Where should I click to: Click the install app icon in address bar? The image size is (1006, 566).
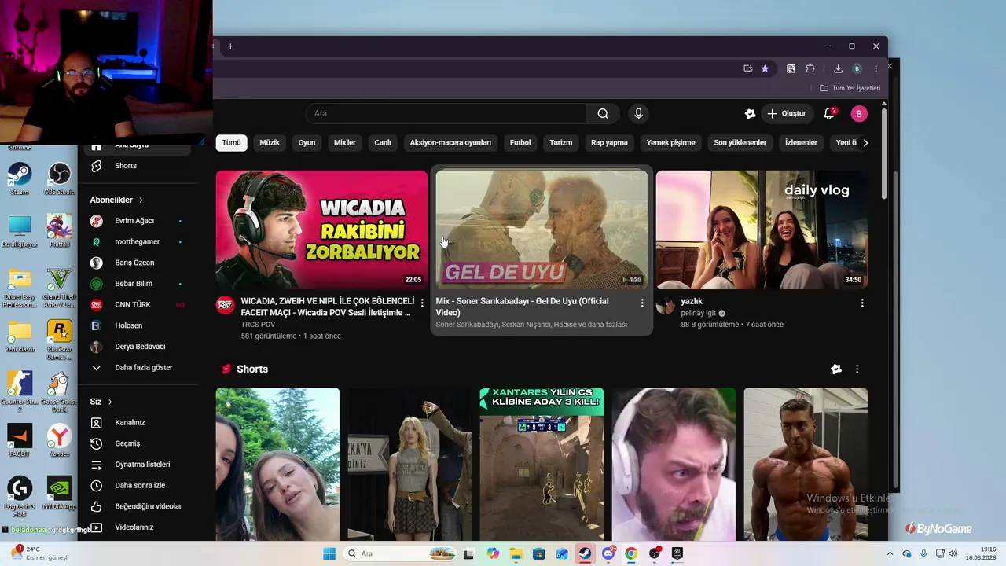click(748, 68)
